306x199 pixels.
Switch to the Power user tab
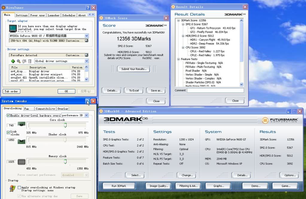coord(38,15)
